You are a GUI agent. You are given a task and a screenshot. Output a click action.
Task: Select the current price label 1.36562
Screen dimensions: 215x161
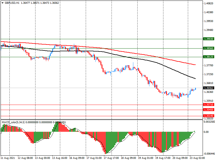pyautogui.click(x=209, y=88)
